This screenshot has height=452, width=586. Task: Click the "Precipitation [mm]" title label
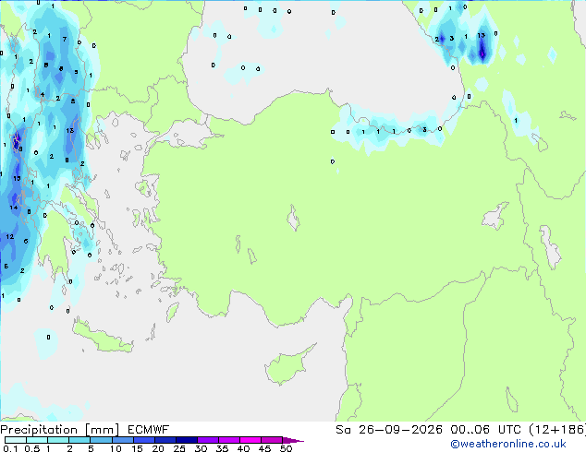pyautogui.click(x=60, y=430)
